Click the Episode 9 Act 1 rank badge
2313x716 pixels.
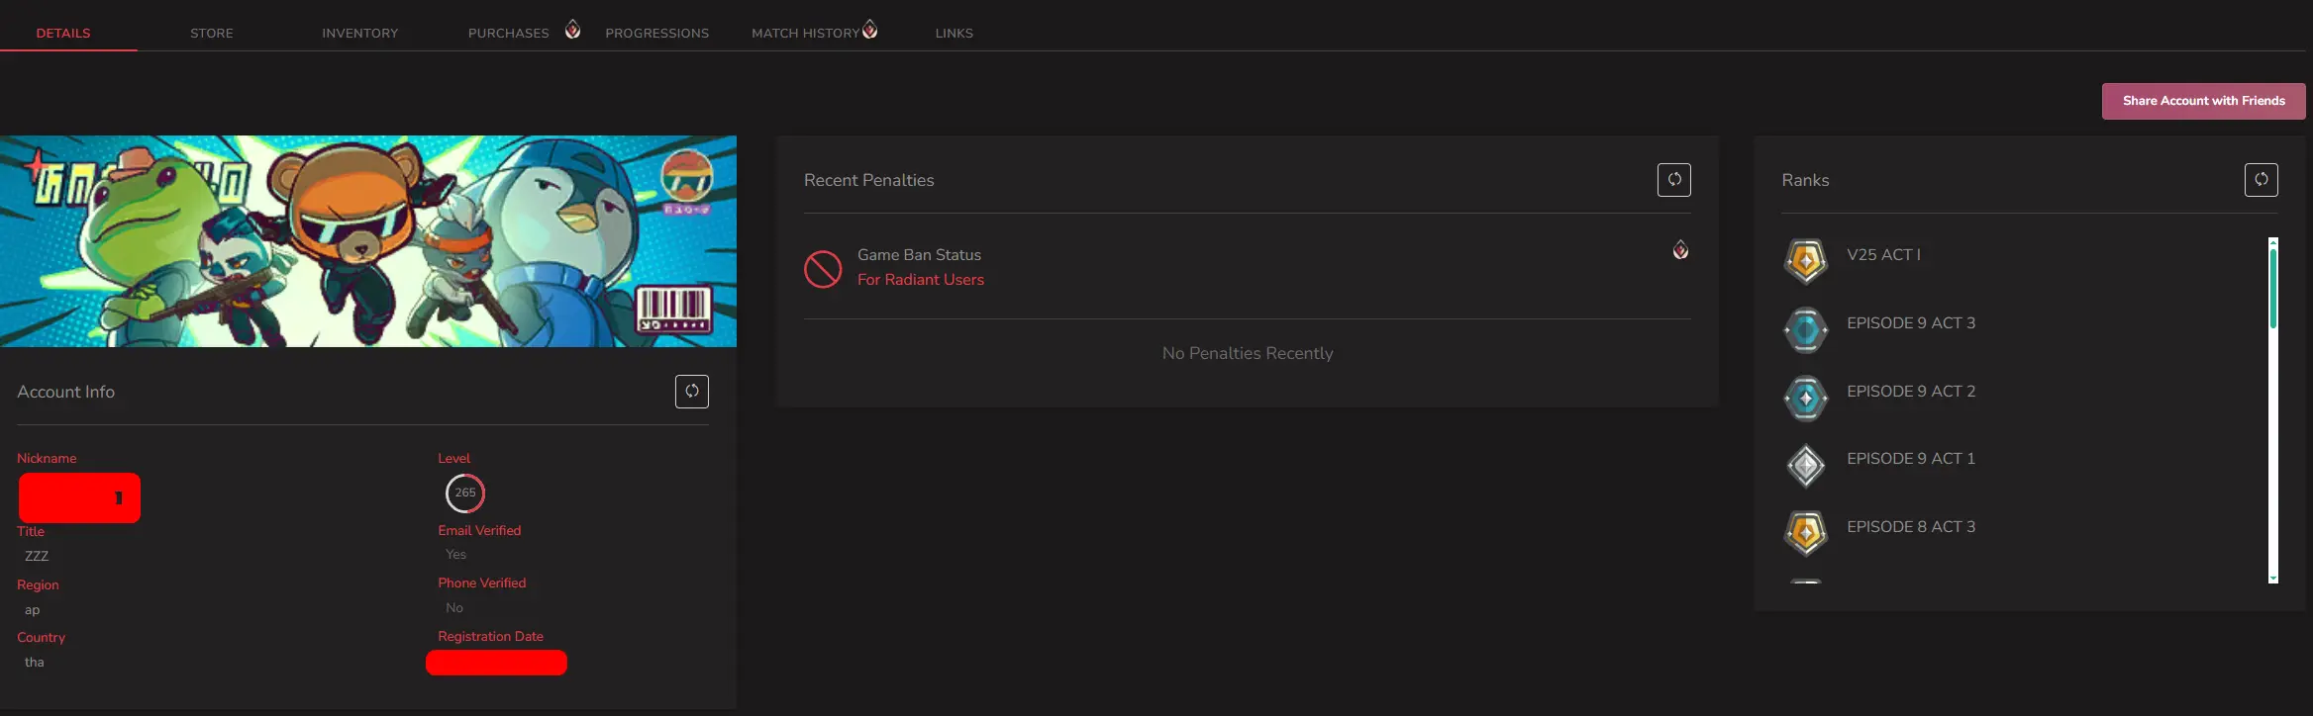[x=1805, y=465]
